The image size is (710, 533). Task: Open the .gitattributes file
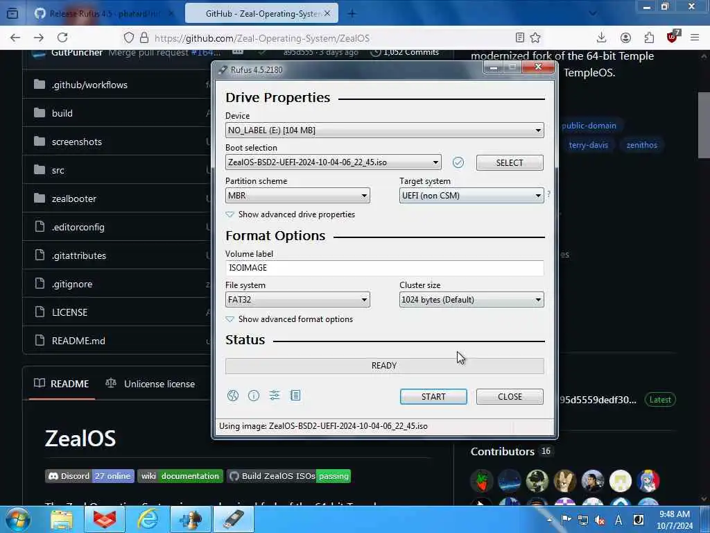coord(79,255)
